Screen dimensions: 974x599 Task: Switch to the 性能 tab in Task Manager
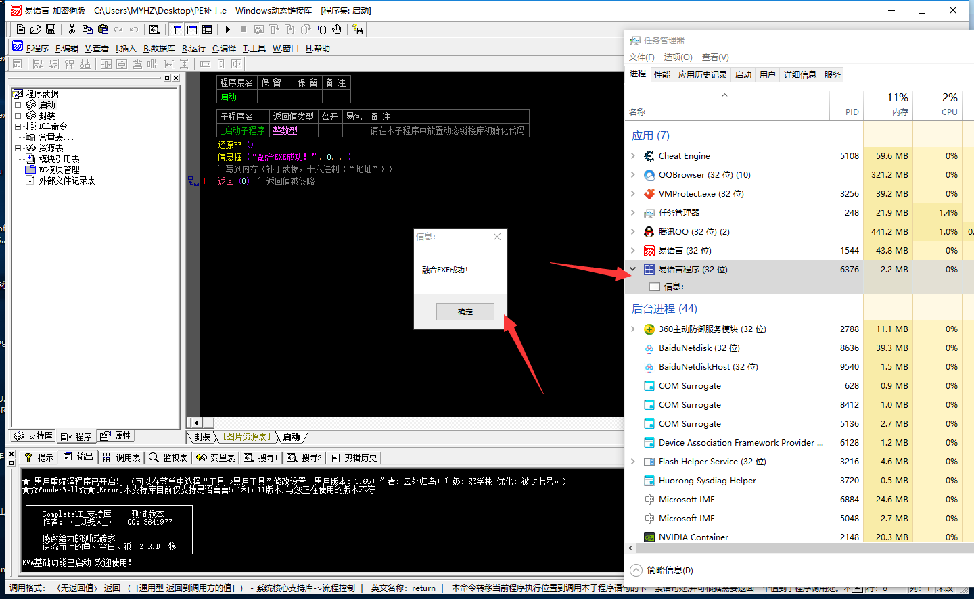click(662, 74)
